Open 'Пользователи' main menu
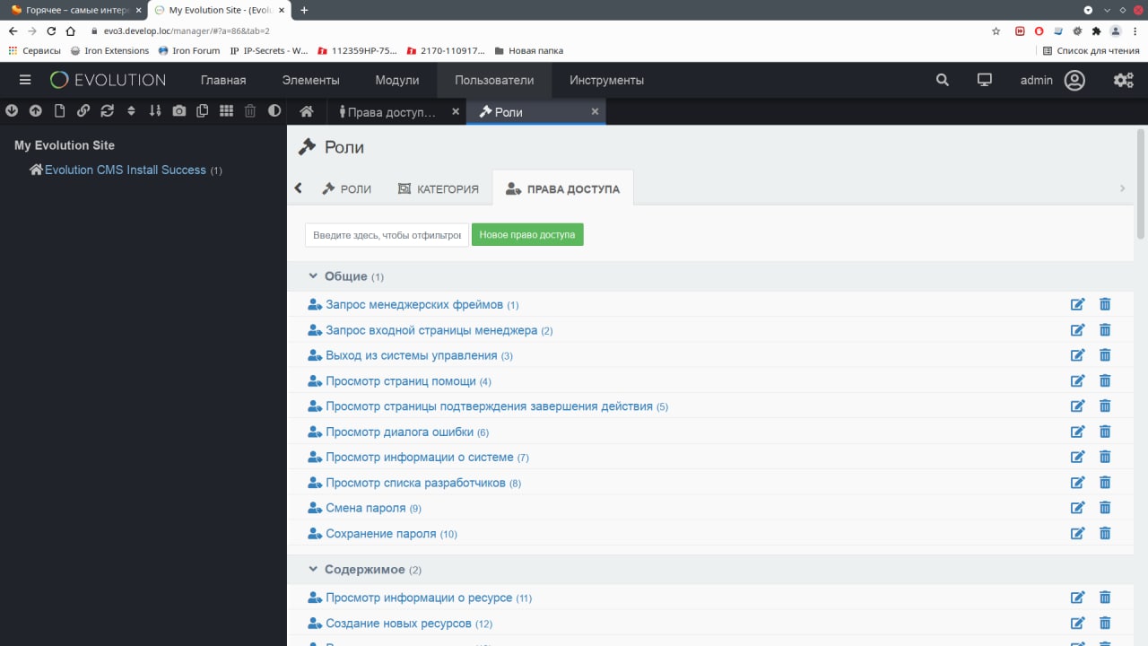 click(x=494, y=80)
